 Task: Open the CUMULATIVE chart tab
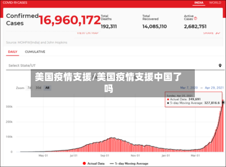(35, 52)
